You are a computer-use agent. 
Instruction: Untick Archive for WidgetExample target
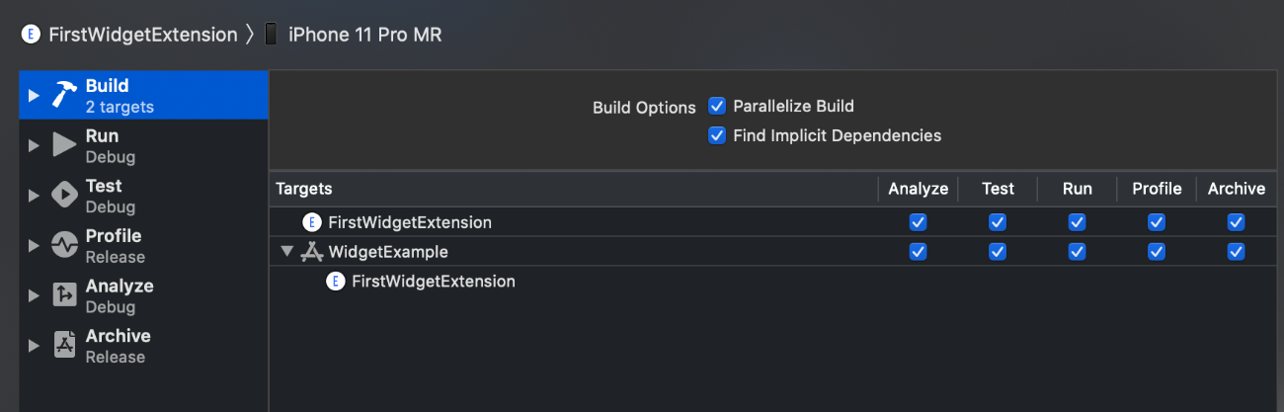(1236, 252)
